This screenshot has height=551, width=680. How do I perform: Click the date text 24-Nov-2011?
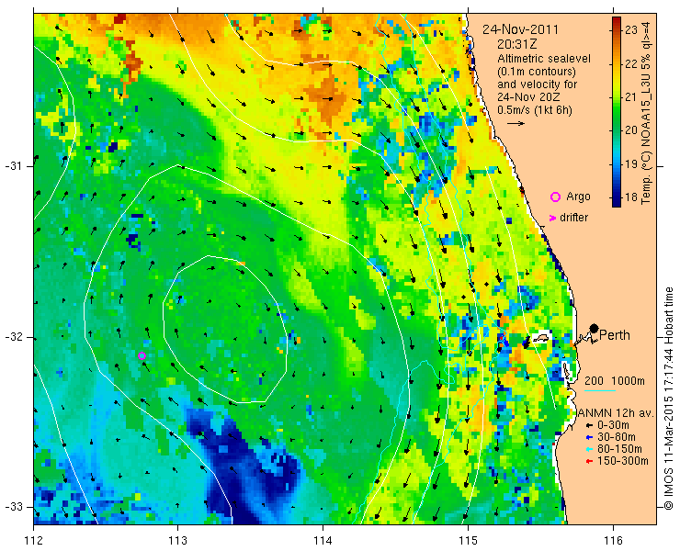[521, 29]
